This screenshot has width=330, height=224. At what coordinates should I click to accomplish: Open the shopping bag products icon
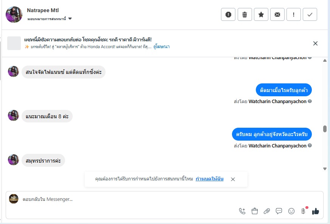coord(255,211)
